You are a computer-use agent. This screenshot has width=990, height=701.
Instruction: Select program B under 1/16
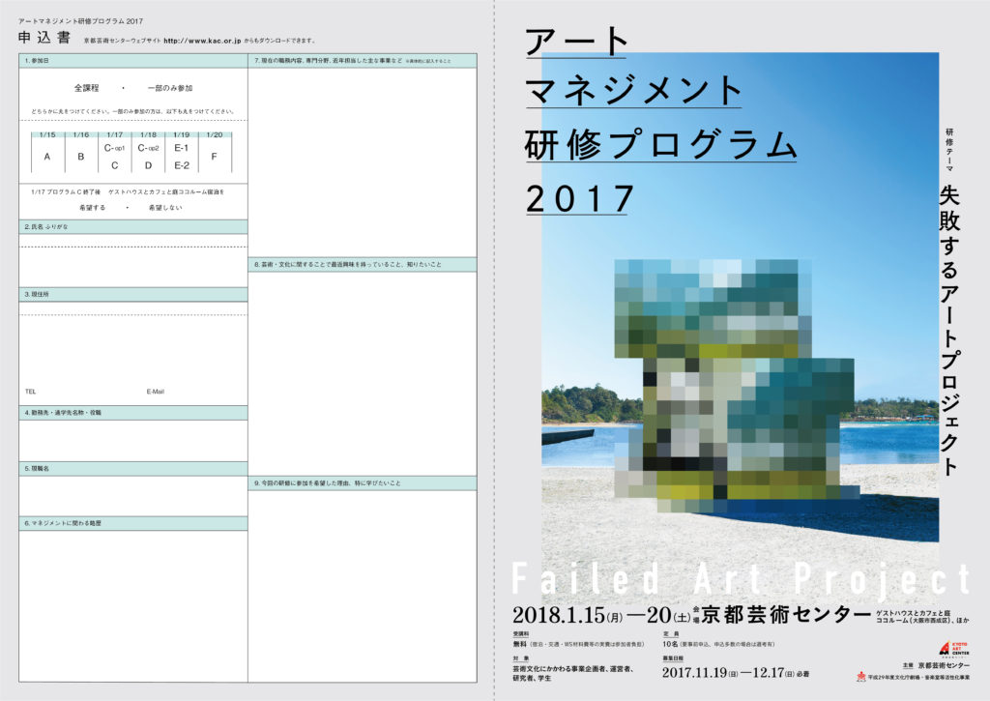pyautogui.click(x=81, y=157)
